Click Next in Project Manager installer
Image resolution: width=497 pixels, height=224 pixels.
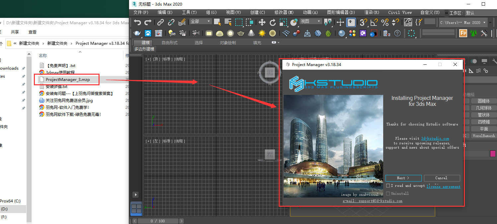403,178
